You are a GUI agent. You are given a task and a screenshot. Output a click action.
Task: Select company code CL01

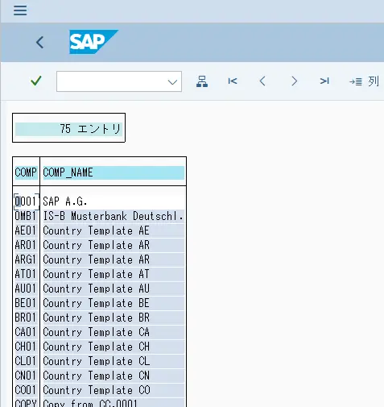[x=26, y=361]
